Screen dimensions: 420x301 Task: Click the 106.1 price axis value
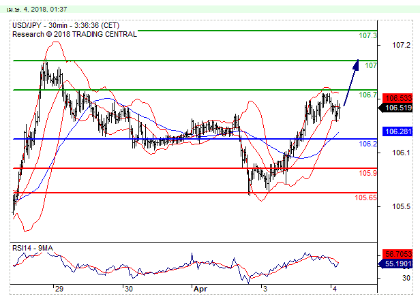[x=401, y=153]
